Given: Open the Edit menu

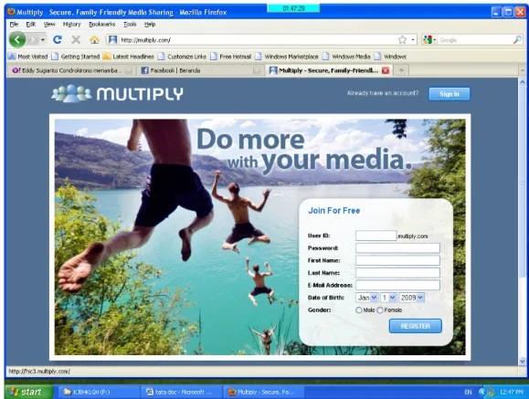Looking at the screenshot, I should pyautogui.click(x=31, y=25).
